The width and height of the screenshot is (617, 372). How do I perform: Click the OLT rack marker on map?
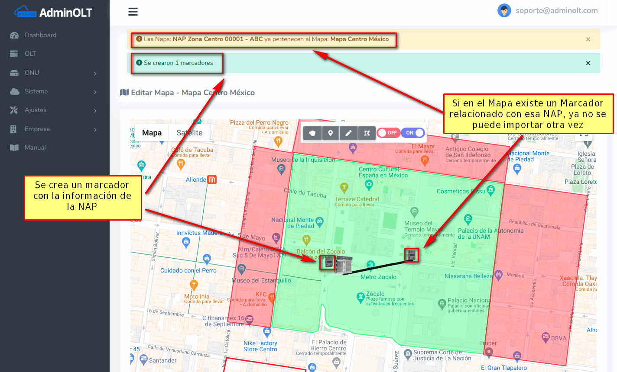pos(344,265)
